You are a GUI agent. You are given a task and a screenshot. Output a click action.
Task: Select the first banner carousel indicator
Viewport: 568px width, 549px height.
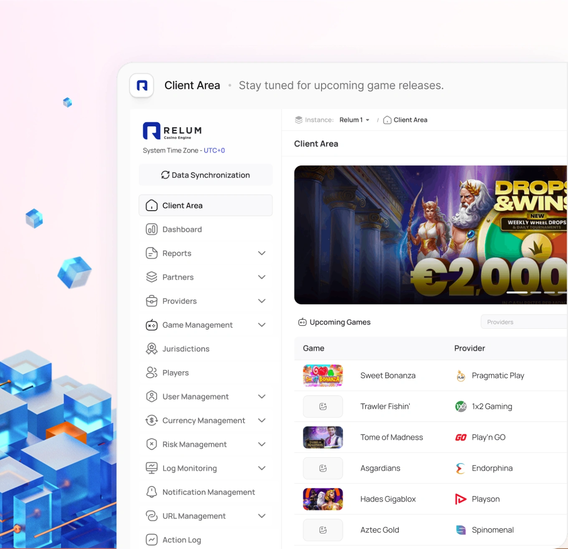[517, 292]
